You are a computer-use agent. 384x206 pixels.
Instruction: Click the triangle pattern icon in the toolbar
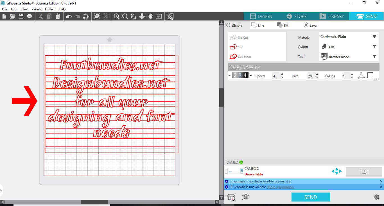pos(170,16)
